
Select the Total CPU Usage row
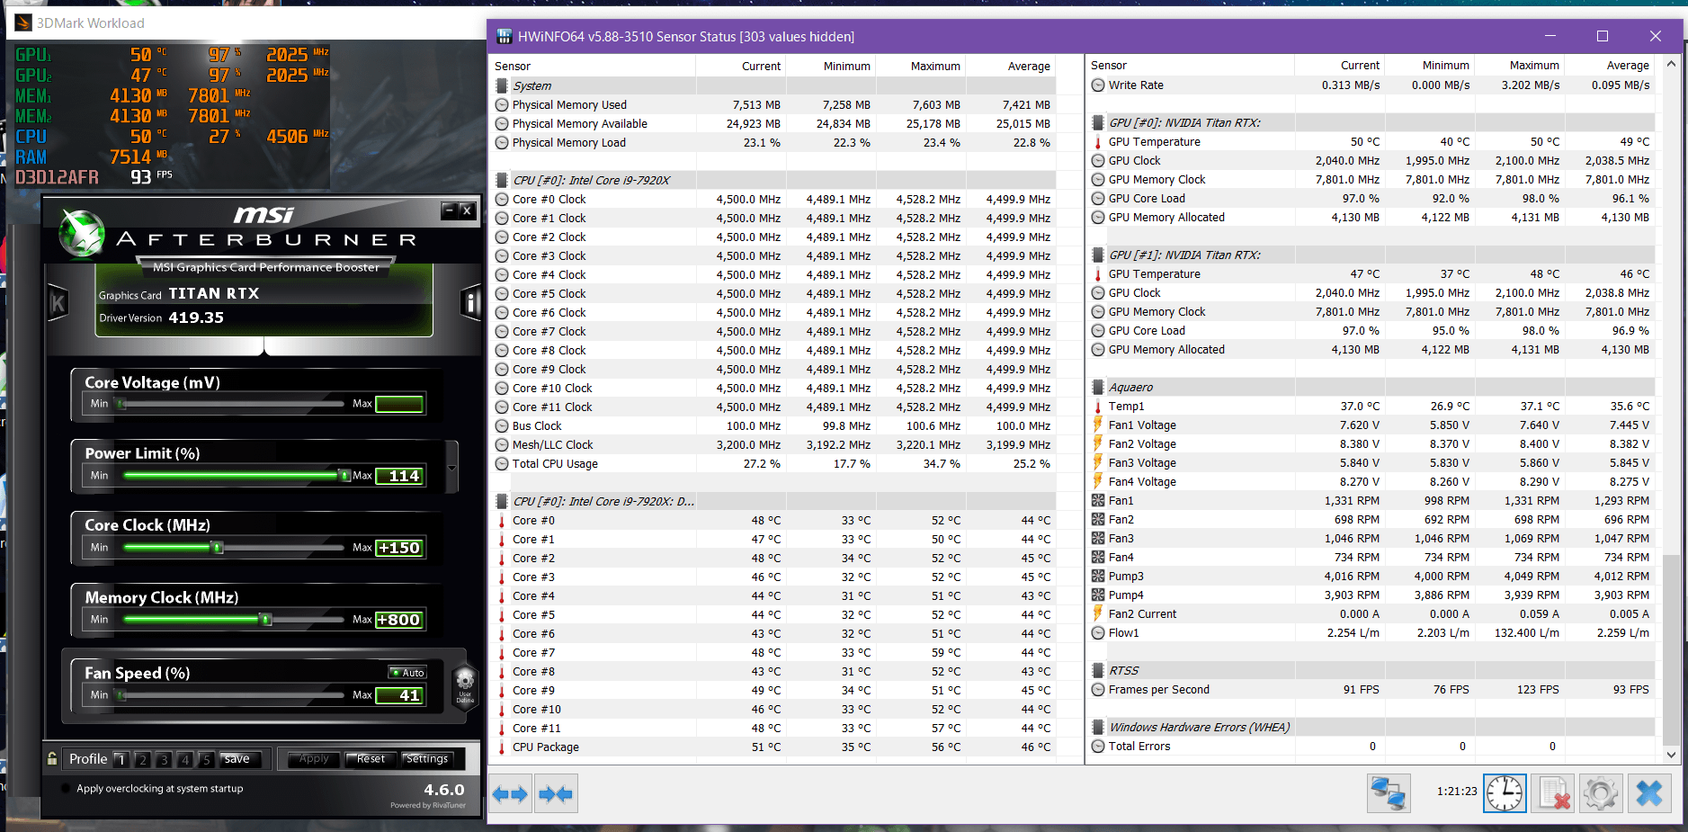[x=773, y=464]
